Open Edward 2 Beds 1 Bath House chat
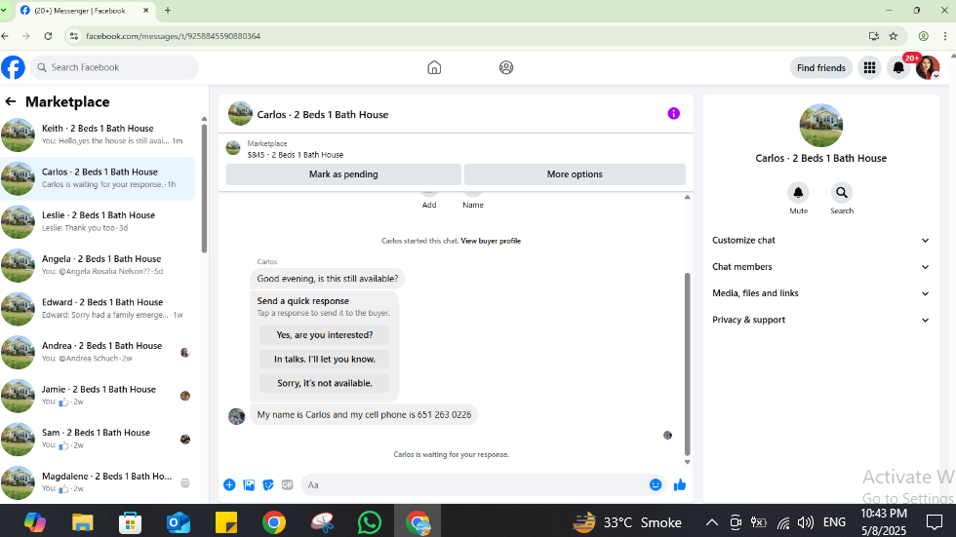The width and height of the screenshot is (956, 537). [x=98, y=309]
